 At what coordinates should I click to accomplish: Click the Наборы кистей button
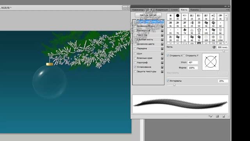coord(148,15)
